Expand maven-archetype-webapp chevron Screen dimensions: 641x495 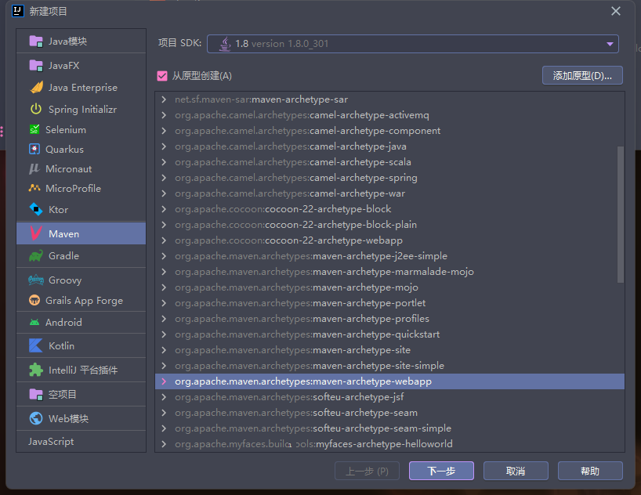pos(164,381)
